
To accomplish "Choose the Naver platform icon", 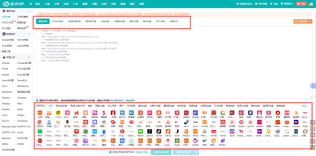I will tap(140, 131).
